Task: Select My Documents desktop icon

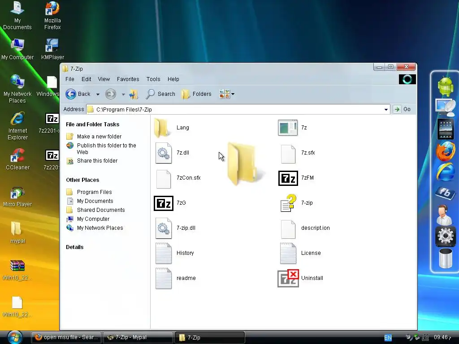Action: (x=17, y=16)
